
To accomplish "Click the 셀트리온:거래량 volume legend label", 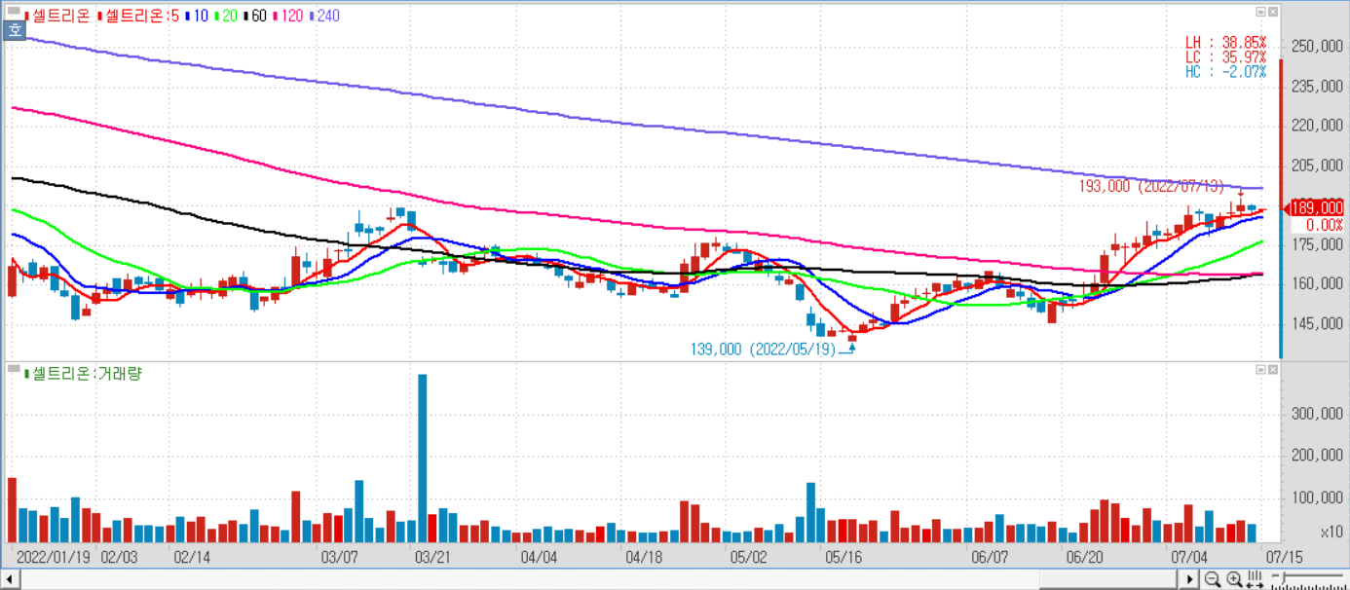I will (83, 373).
